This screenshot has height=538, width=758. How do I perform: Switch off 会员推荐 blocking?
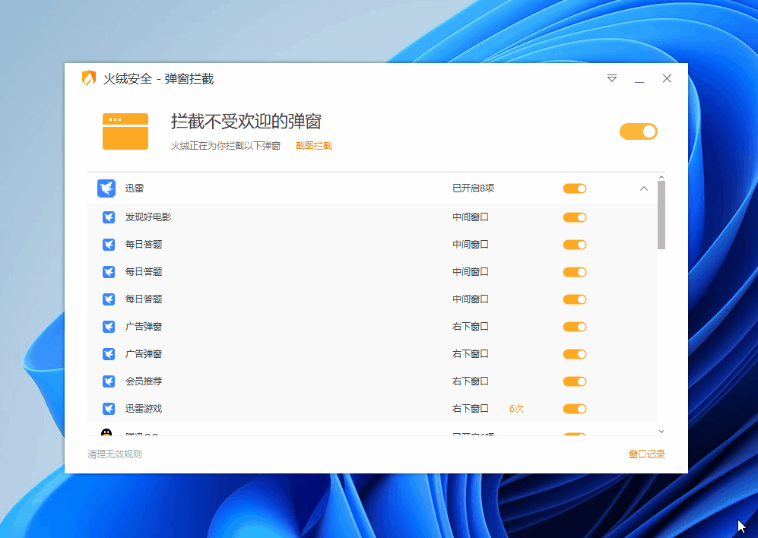575,382
